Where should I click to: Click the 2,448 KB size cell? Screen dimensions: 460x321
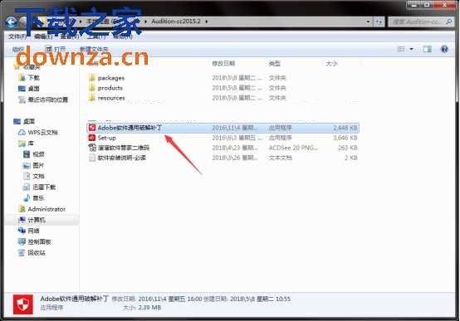pyautogui.click(x=345, y=128)
